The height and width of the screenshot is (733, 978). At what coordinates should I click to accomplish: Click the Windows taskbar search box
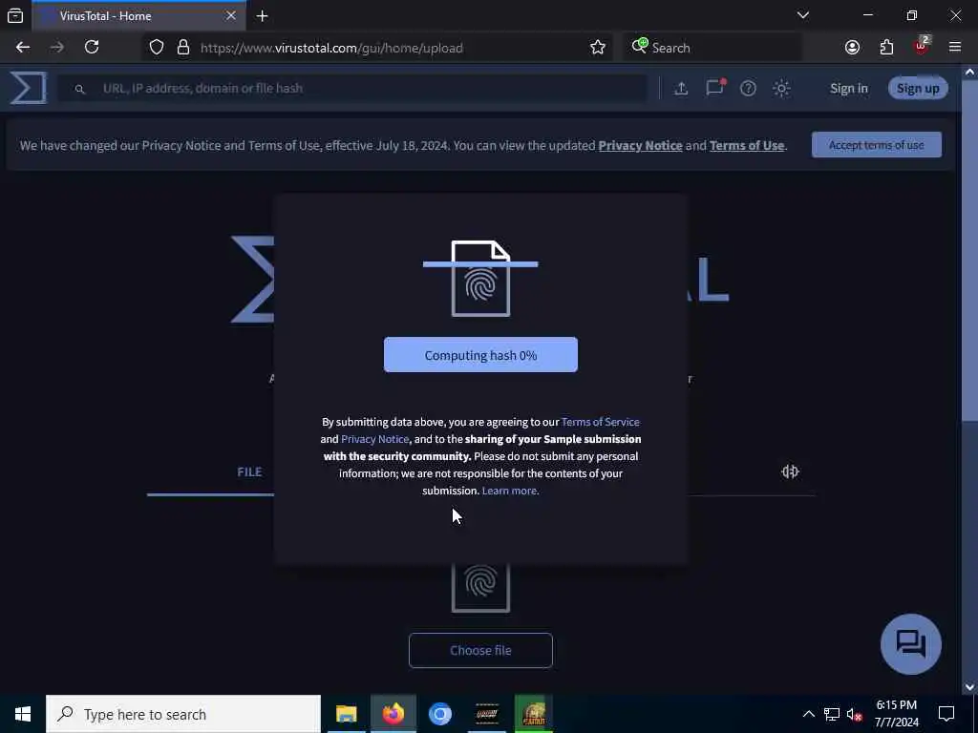tap(183, 714)
